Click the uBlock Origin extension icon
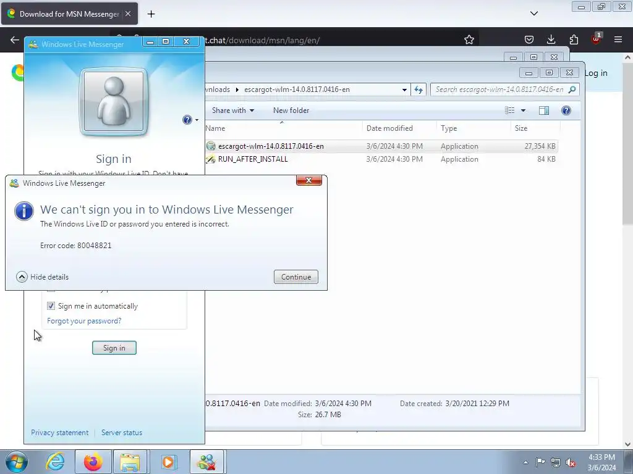The height and width of the screenshot is (474, 633). [597, 39]
